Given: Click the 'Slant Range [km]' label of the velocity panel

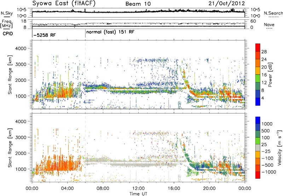Looking at the screenshot, I should 10,148.
